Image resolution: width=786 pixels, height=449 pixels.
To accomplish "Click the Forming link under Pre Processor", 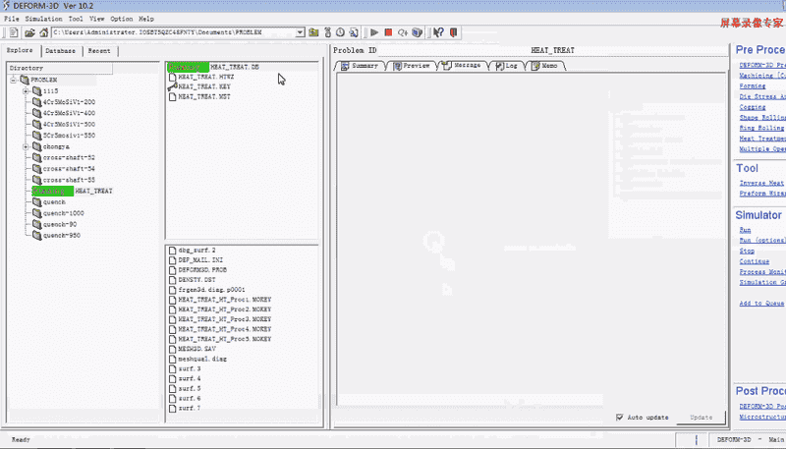I will 753,86.
